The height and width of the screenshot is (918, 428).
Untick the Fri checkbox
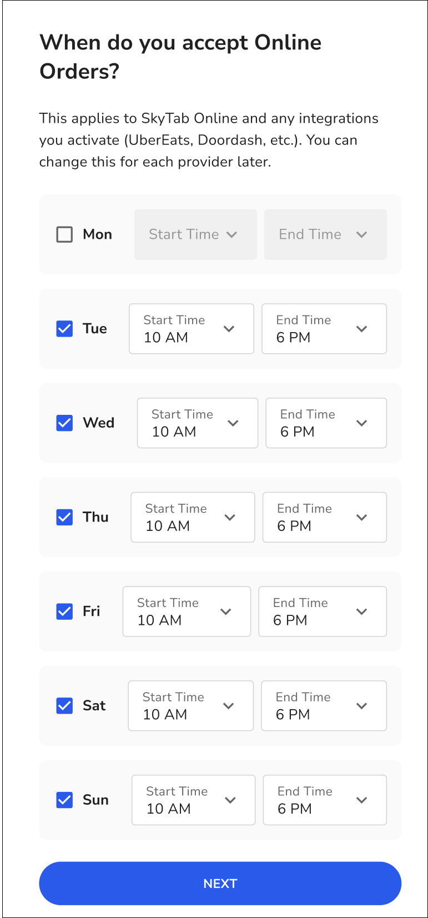64,611
